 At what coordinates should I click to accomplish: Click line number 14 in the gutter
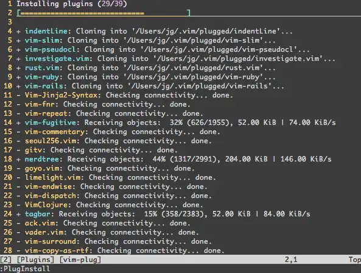7,122
